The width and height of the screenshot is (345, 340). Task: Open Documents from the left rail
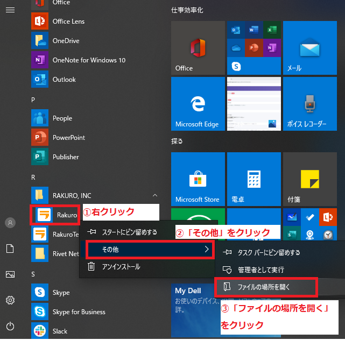[10, 249]
